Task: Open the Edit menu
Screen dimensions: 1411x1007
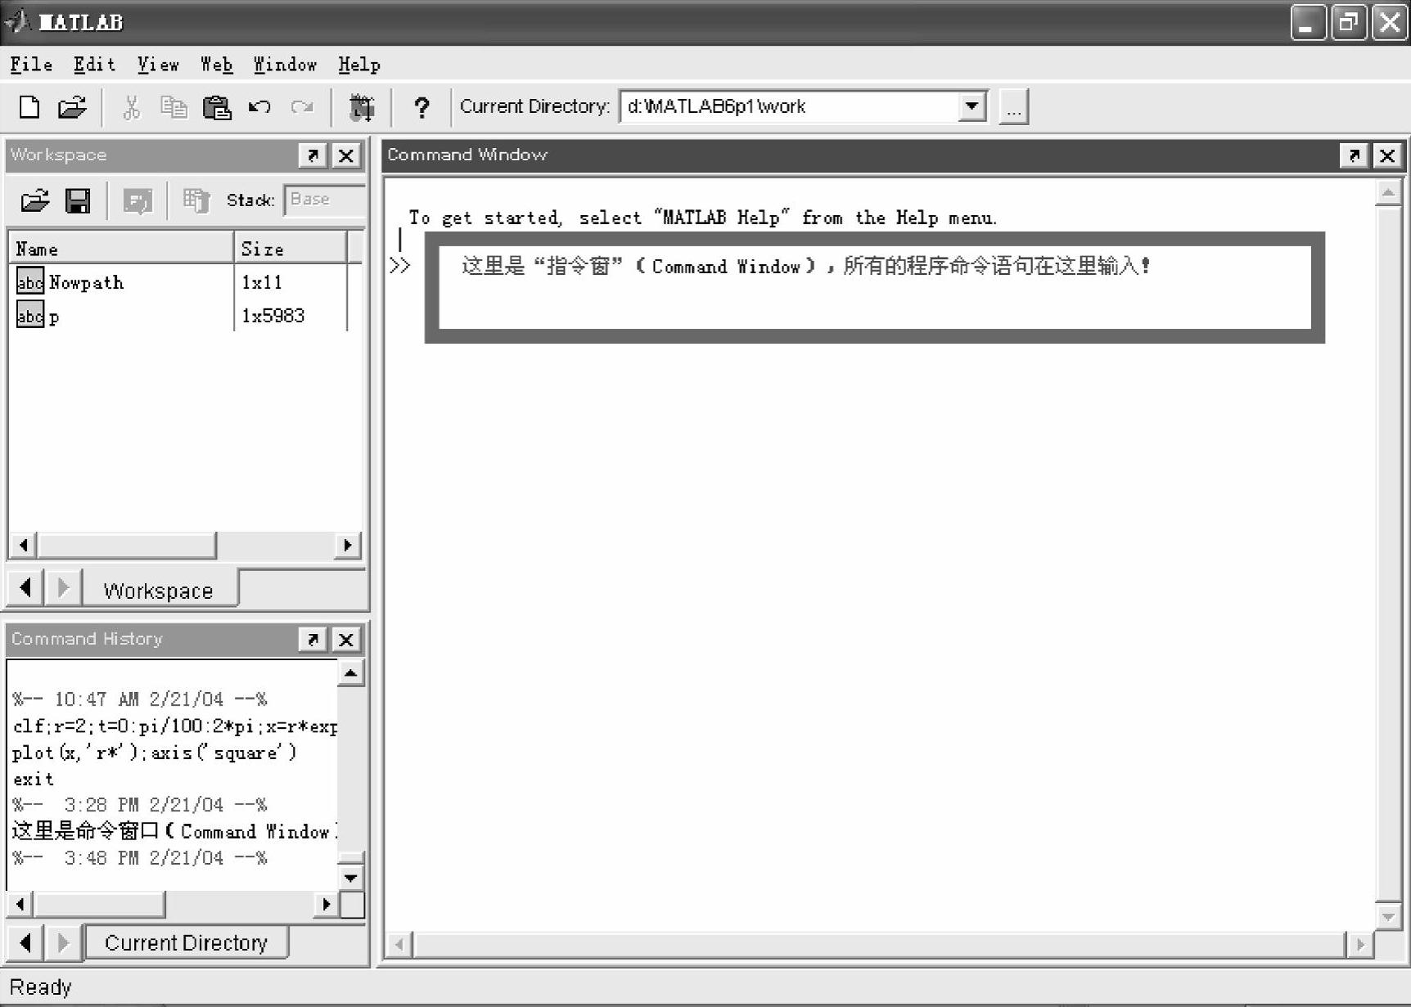Action: 94,65
